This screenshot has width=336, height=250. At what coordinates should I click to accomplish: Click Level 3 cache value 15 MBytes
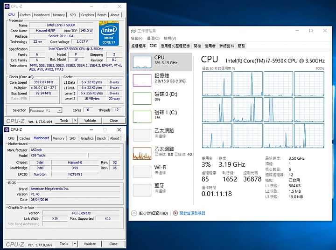92,99
